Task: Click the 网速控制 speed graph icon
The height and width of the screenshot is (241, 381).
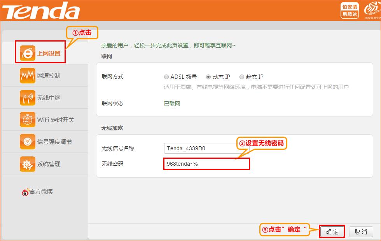Action: (28, 75)
